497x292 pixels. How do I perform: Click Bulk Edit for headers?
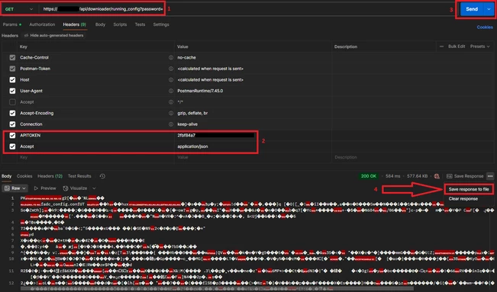[x=457, y=47]
